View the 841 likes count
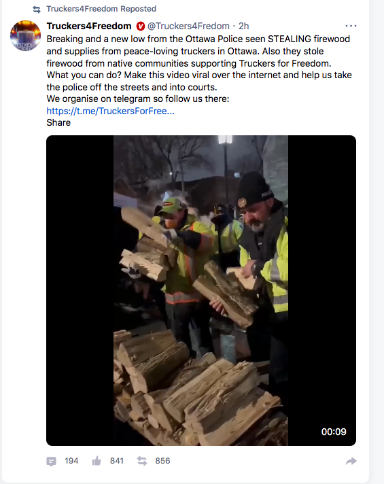The width and height of the screenshot is (384, 484). point(117,461)
